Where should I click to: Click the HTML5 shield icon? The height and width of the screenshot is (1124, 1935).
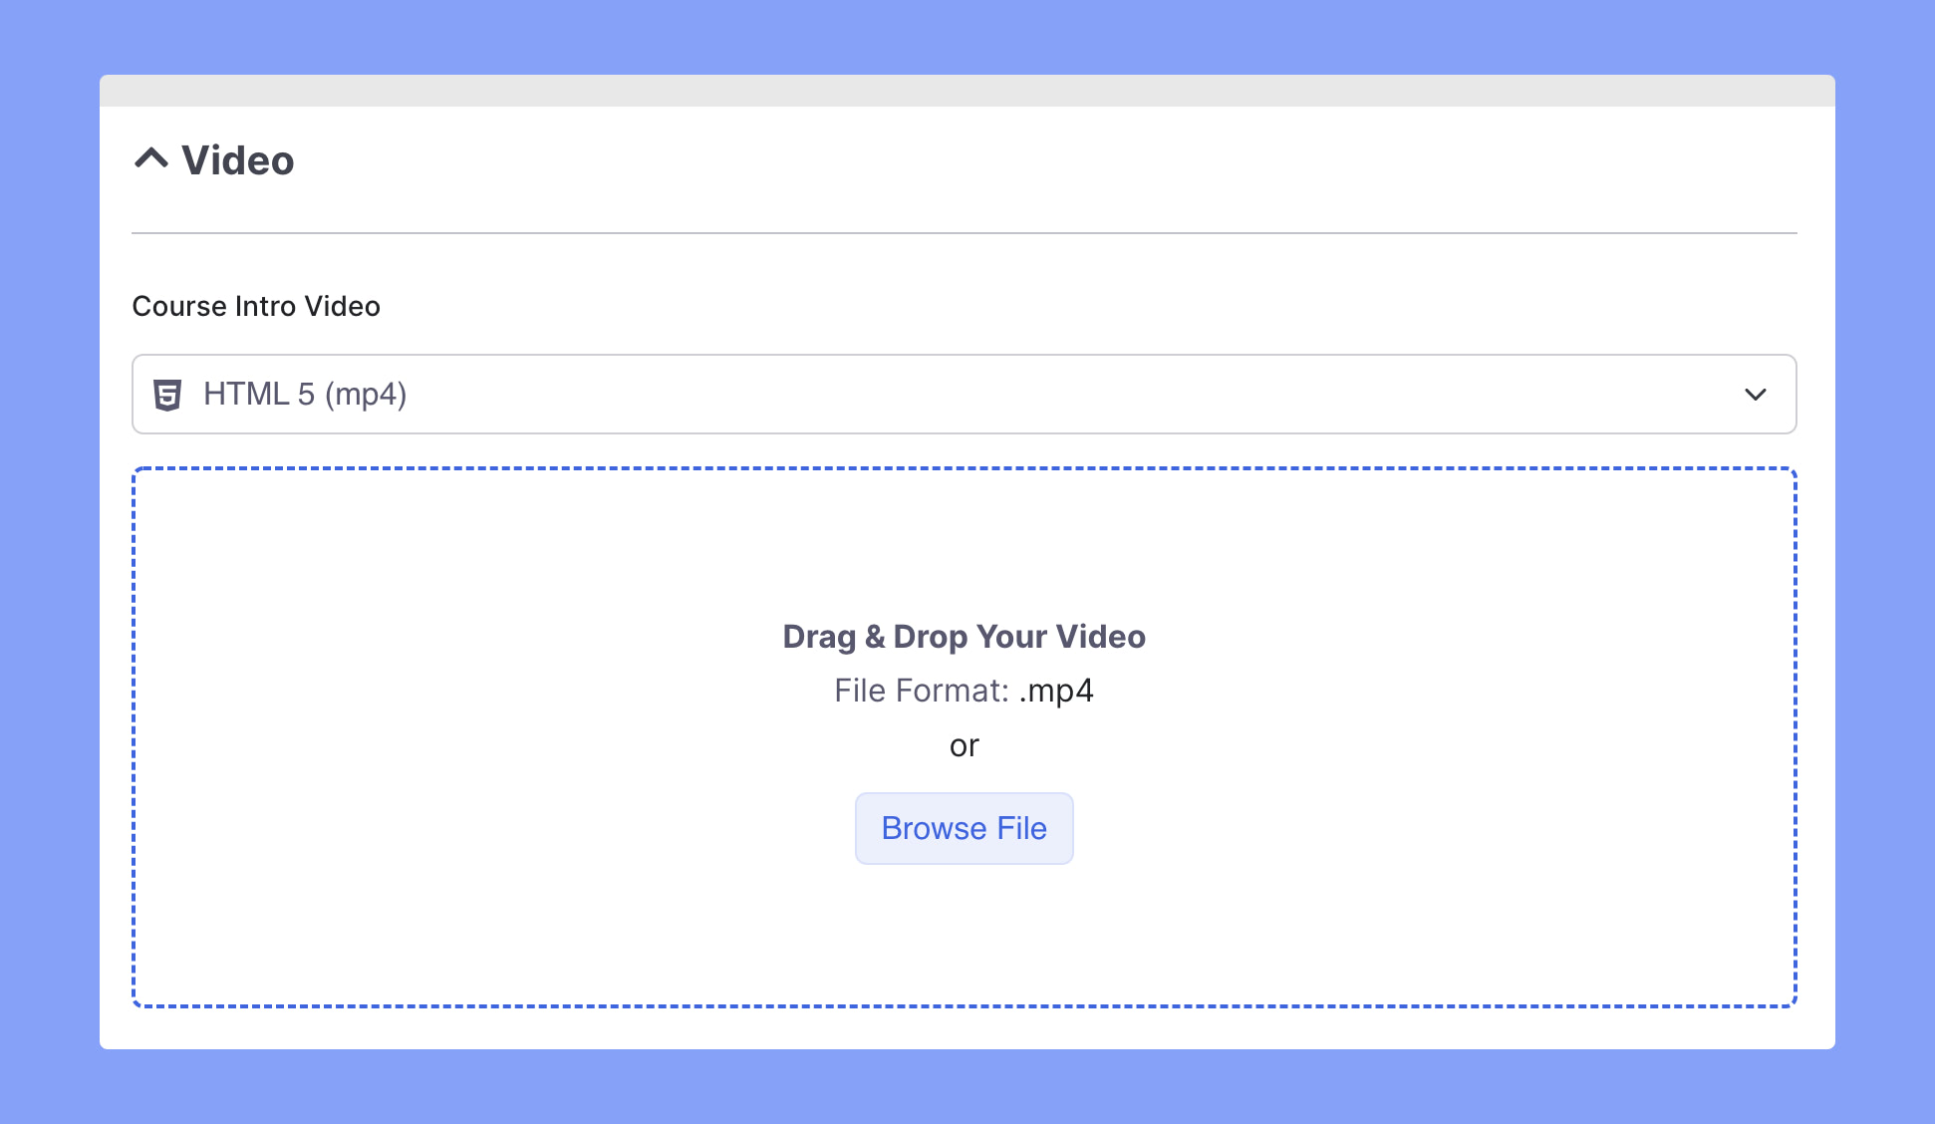[x=168, y=394]
